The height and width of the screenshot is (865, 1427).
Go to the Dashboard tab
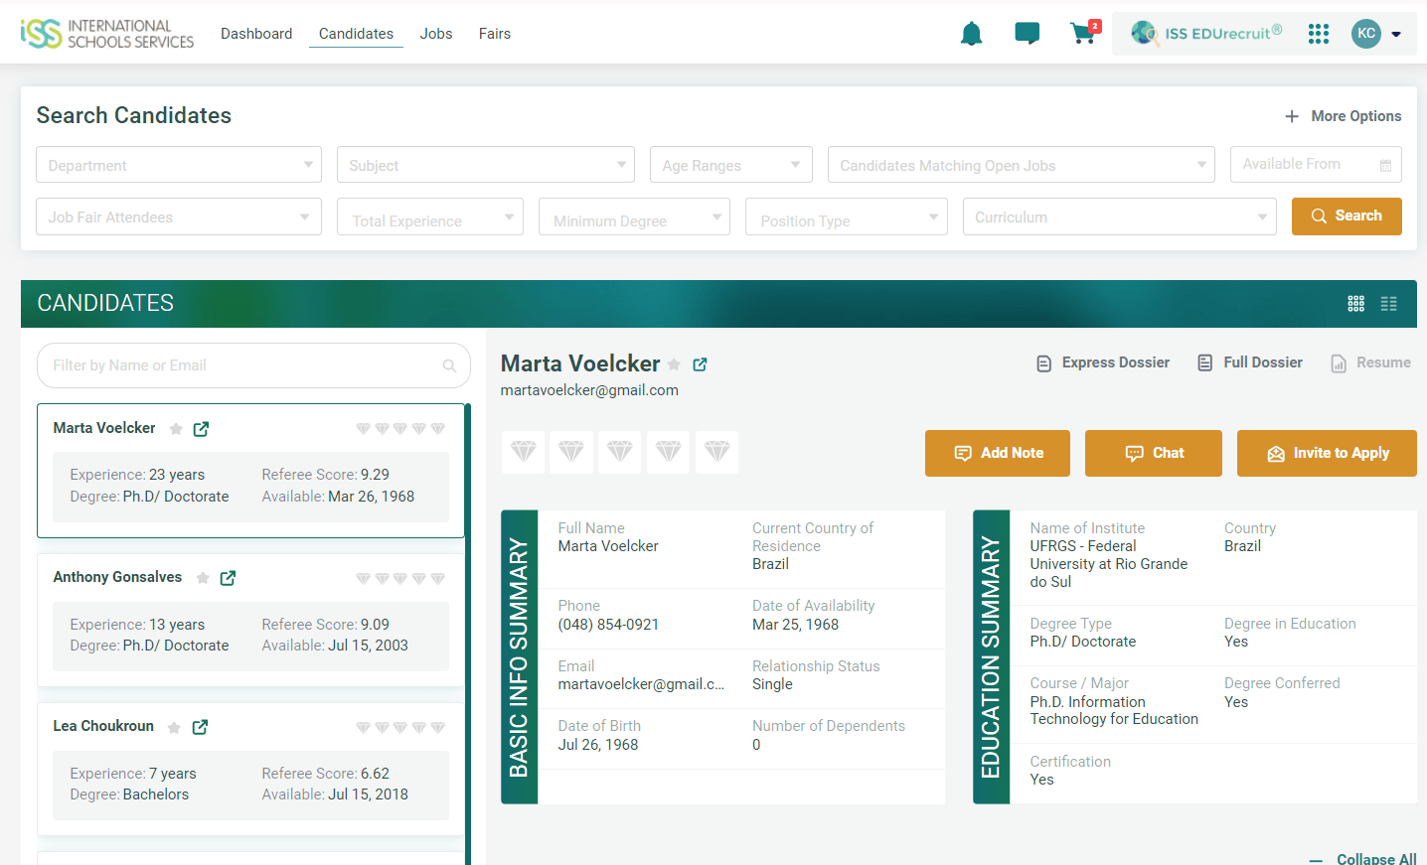(x=256, y=34)
